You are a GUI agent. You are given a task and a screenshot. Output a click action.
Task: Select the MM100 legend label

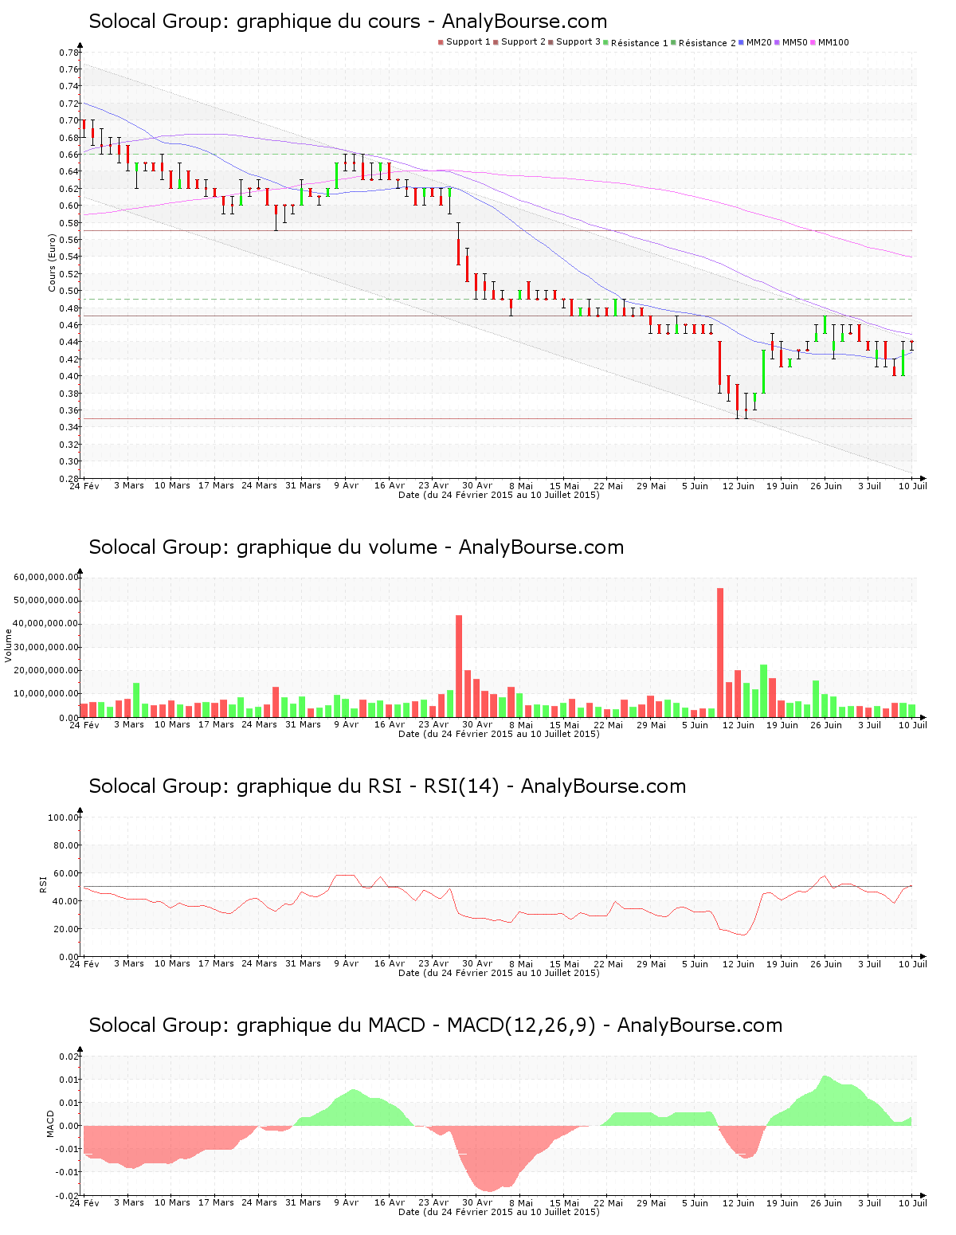[833, 42]
